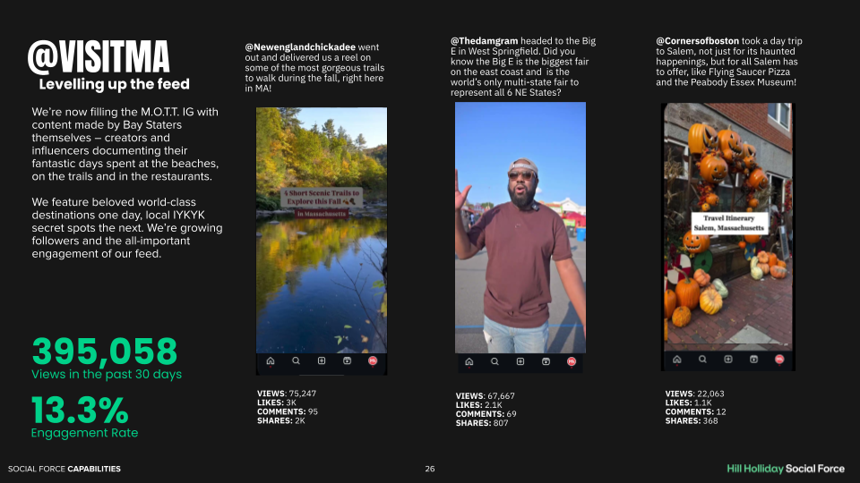Tap the reels icon under the Salem reel

point(753,360)
